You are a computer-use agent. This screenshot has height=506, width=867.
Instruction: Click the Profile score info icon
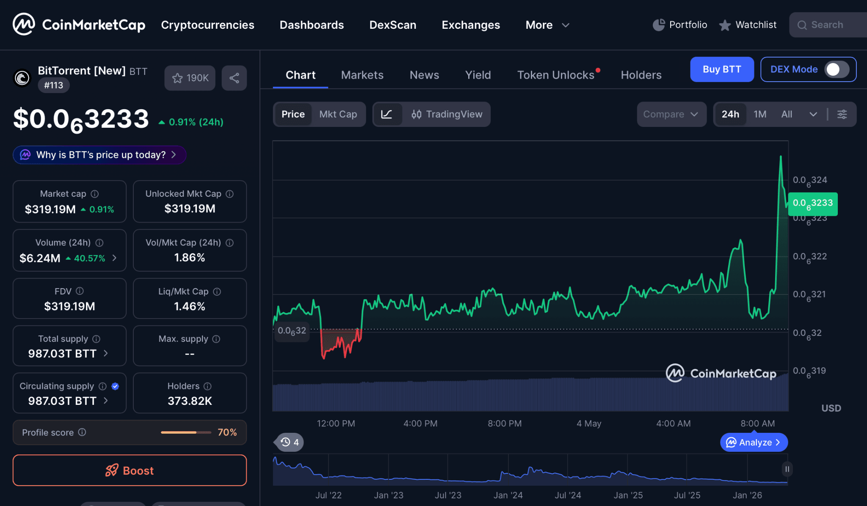coord(82,432)
